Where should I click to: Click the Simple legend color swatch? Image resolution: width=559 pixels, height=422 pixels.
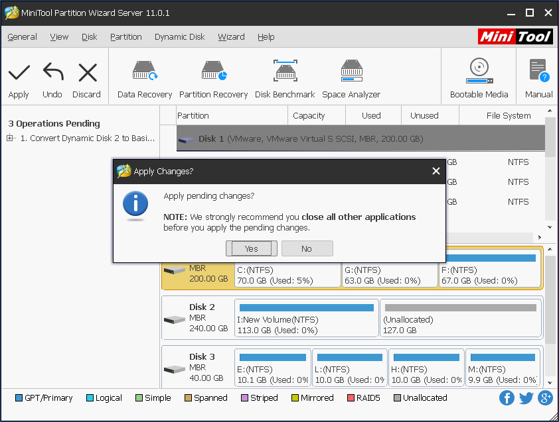tap(139, 397)
